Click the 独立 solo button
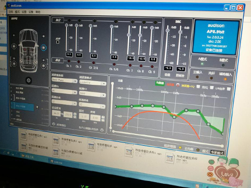The image size is (251, 188). 58,20
